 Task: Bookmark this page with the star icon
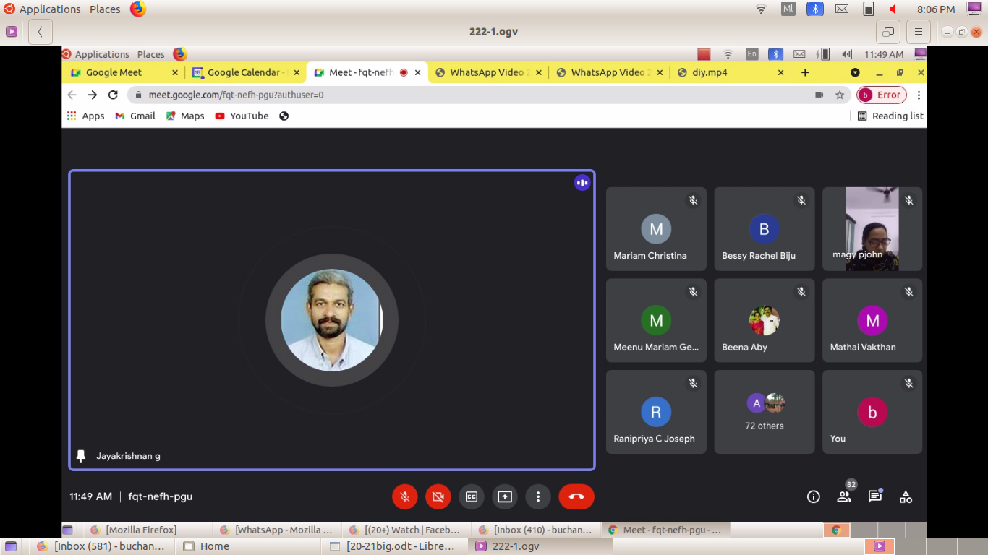840,95
